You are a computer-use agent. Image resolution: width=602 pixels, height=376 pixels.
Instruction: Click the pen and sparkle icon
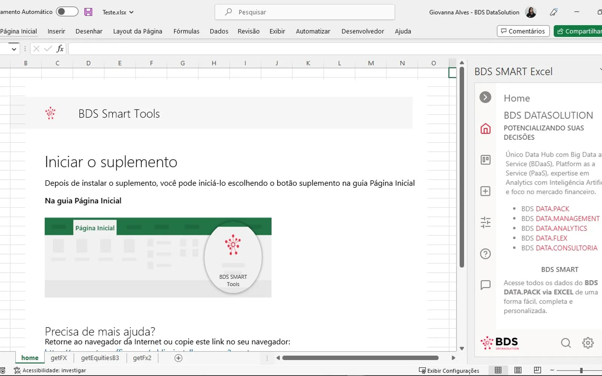(x=553, y=12)
